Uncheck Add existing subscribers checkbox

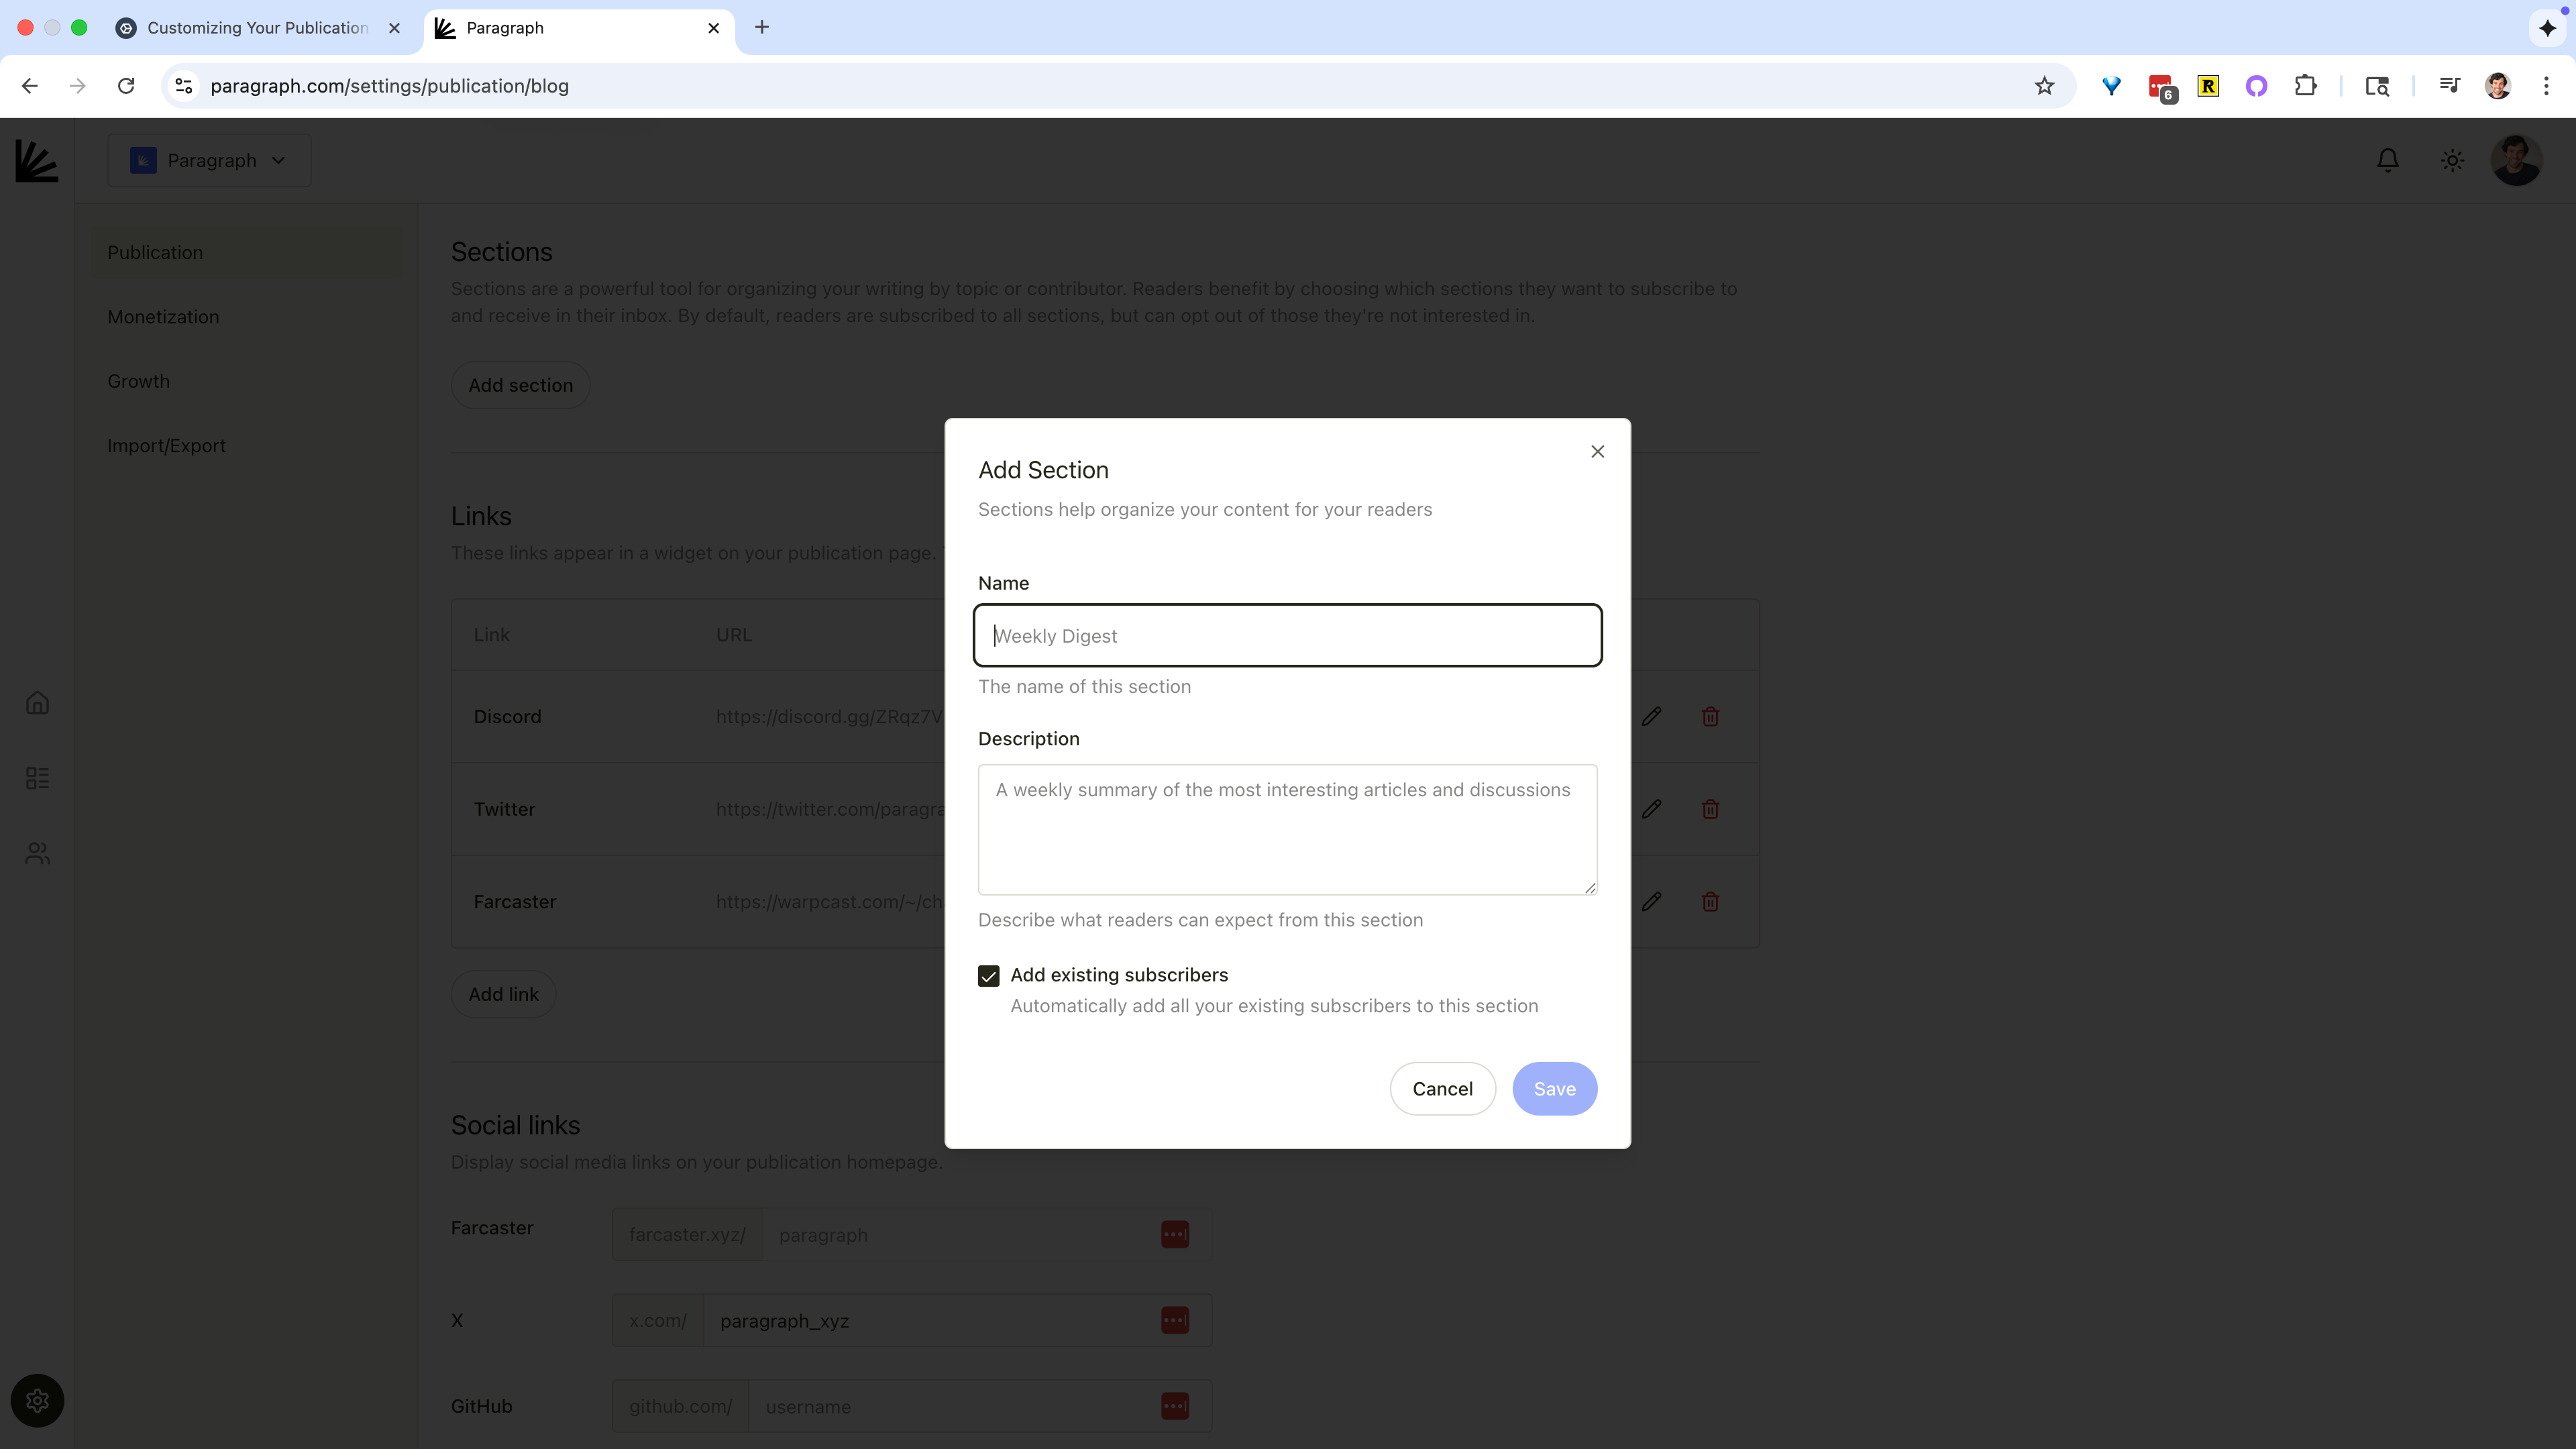tap(988, 976)
